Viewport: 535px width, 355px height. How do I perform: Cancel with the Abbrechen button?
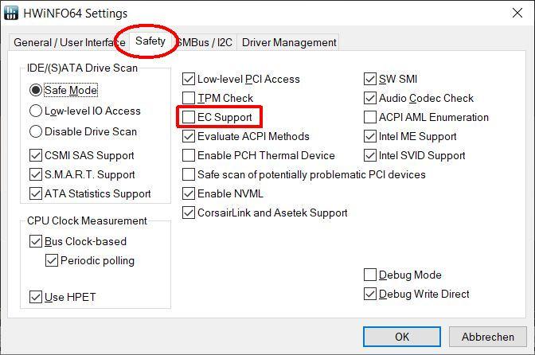[x=488, y=337]
